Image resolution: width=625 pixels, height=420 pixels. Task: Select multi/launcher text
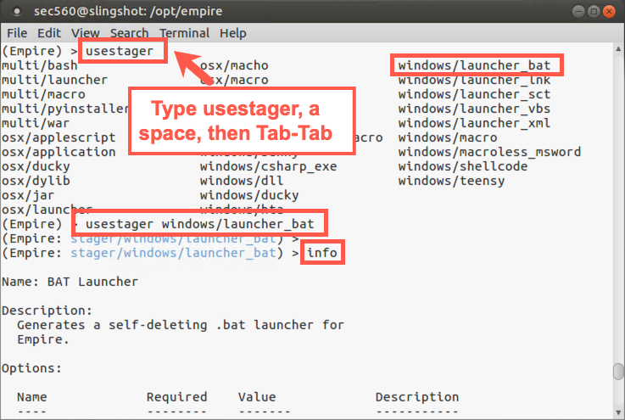pos(54,80)
